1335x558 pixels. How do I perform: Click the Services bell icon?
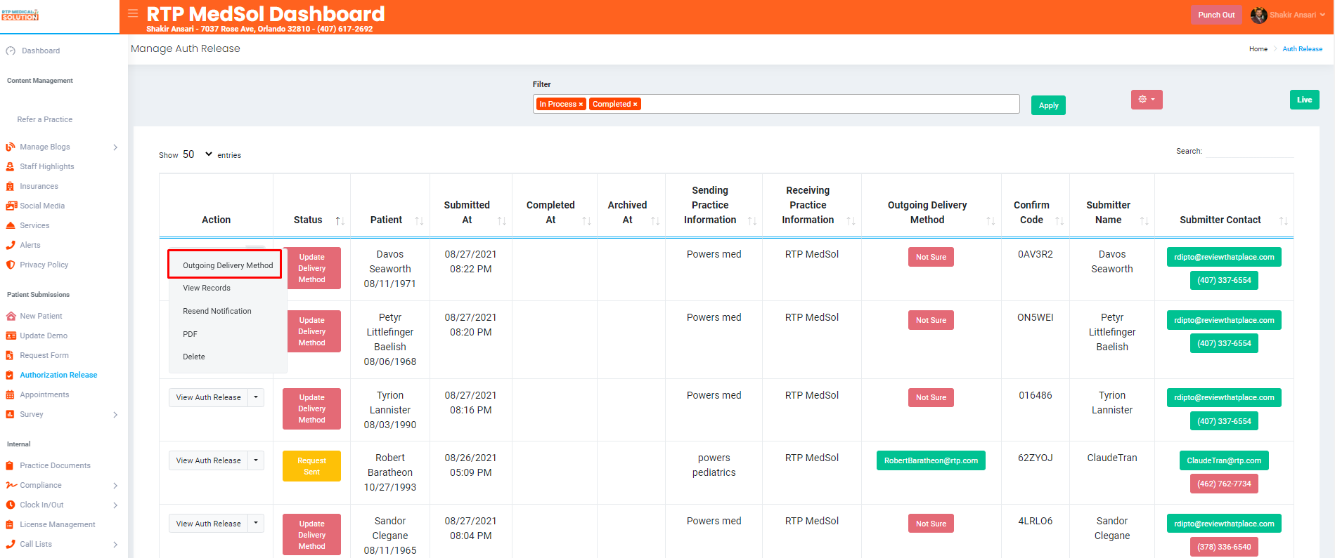11,225
